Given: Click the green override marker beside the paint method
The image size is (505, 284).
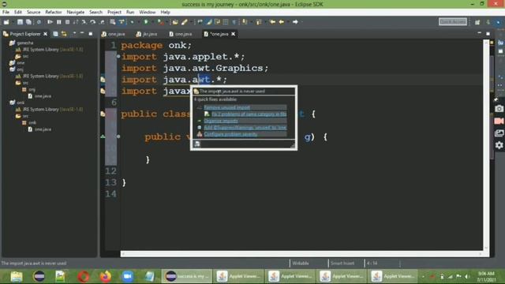Looking at the screenshot, I should tap(103, 136).
